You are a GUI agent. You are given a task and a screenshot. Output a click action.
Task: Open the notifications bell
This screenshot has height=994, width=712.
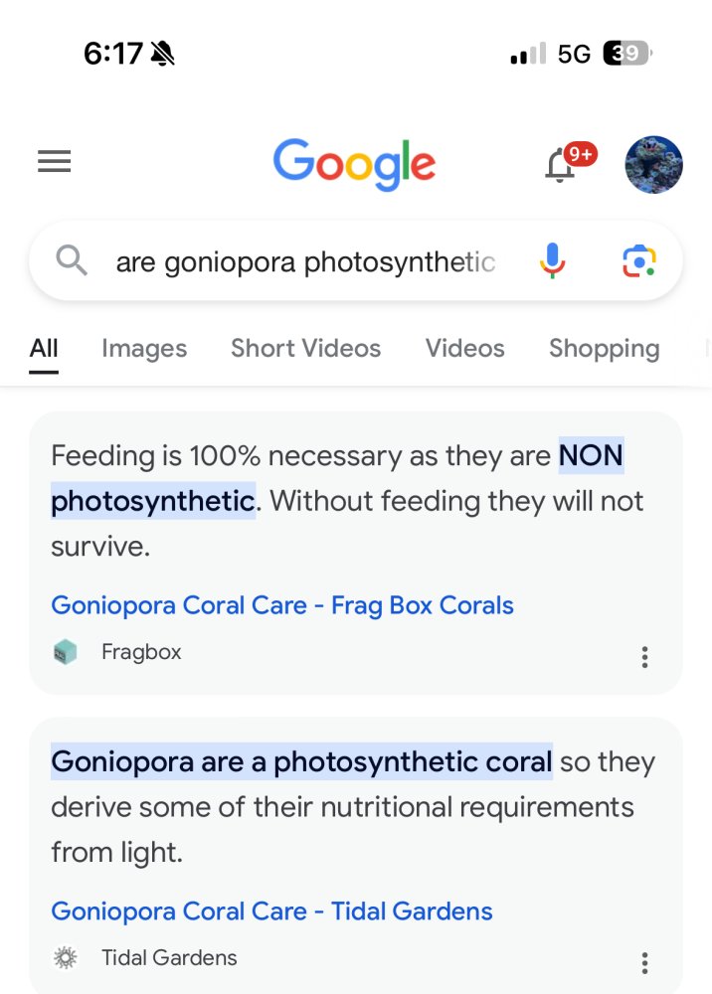point(561,165)
